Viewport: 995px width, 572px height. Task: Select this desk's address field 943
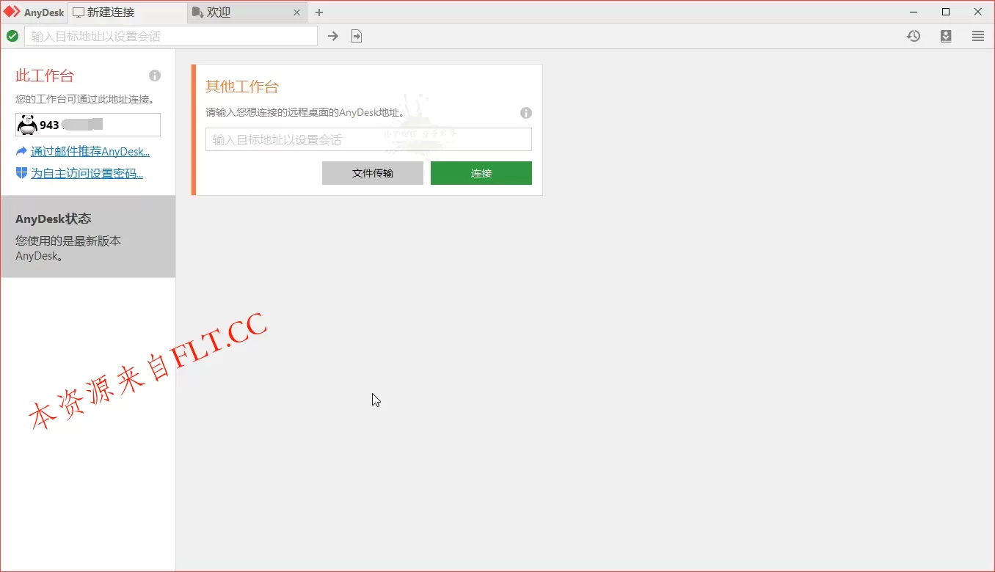pos(88,125)
